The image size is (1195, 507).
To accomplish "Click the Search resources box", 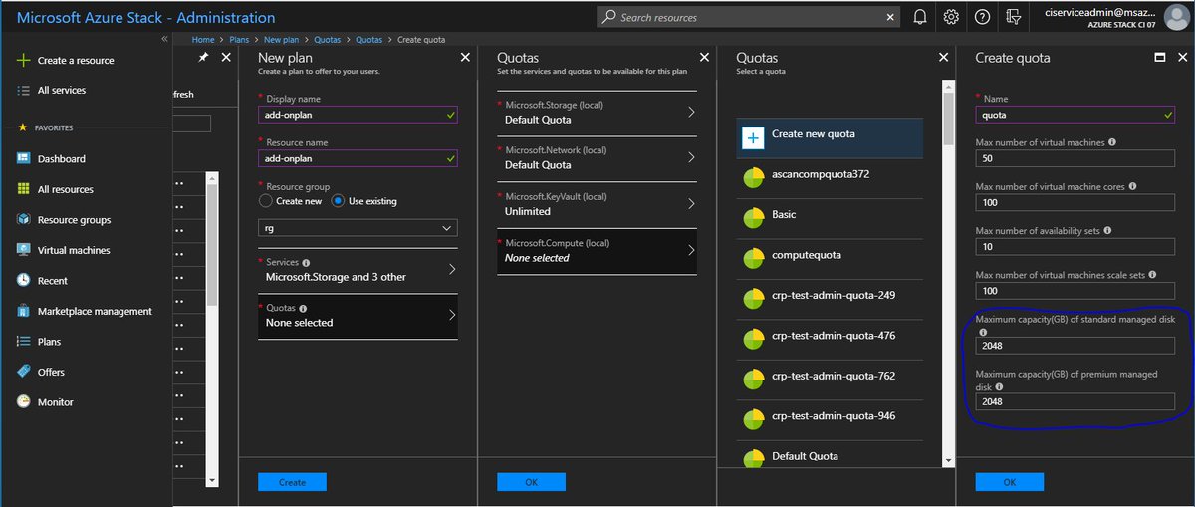I will tap(748, 17).
